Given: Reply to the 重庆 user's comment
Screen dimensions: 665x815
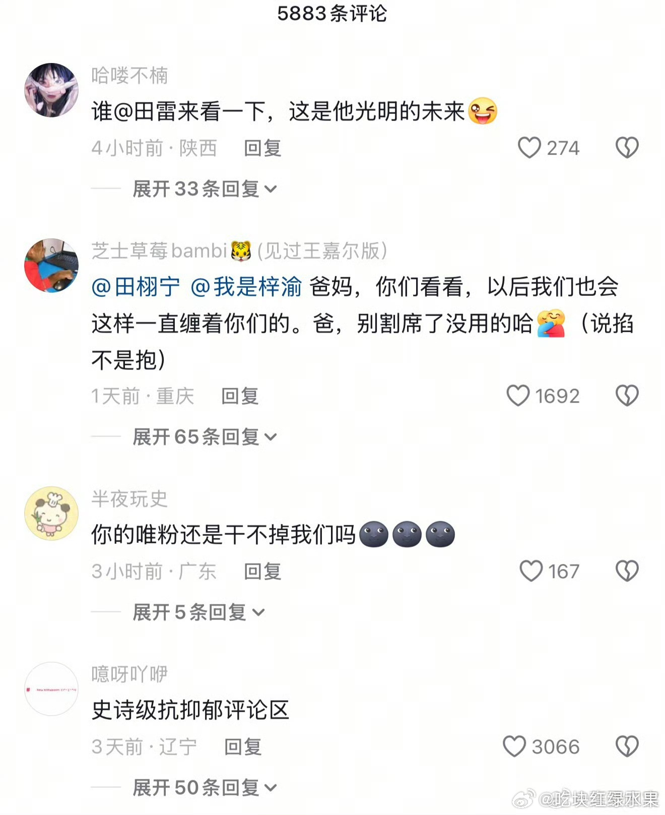Looking at the screenshot, I should [x=240, y=396].
